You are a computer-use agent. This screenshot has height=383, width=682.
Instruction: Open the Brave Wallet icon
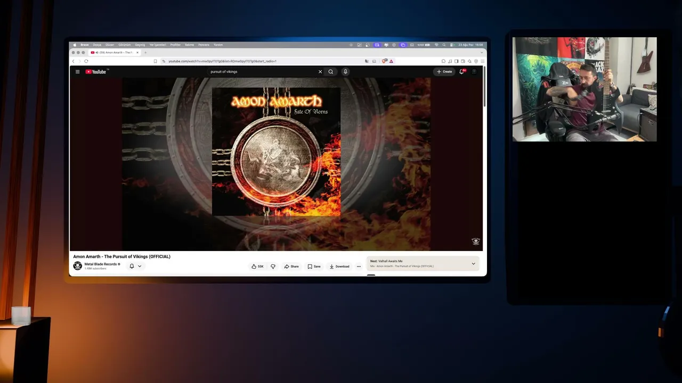pyautogui.click(x=463, y=61)
